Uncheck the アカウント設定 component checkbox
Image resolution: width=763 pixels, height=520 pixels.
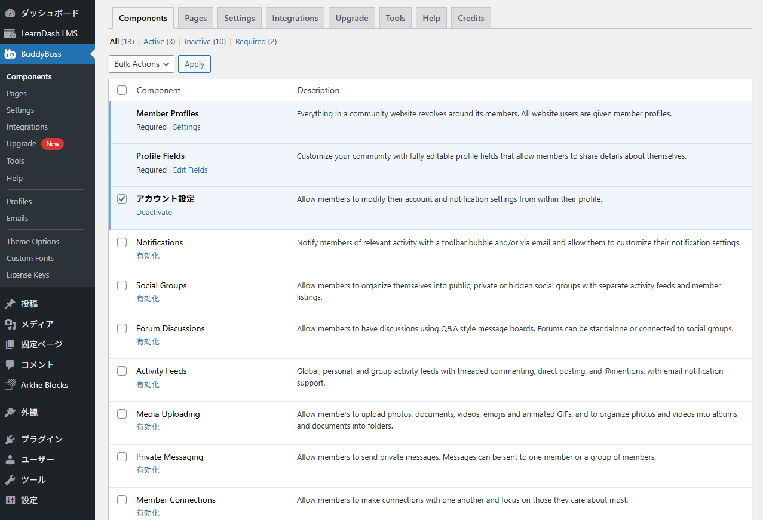122,199
